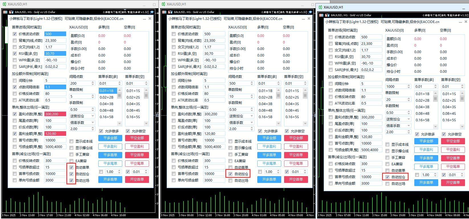Enable 显示成本线 in the right window
The height and width of the screenshot is (219, 469).
388,145
